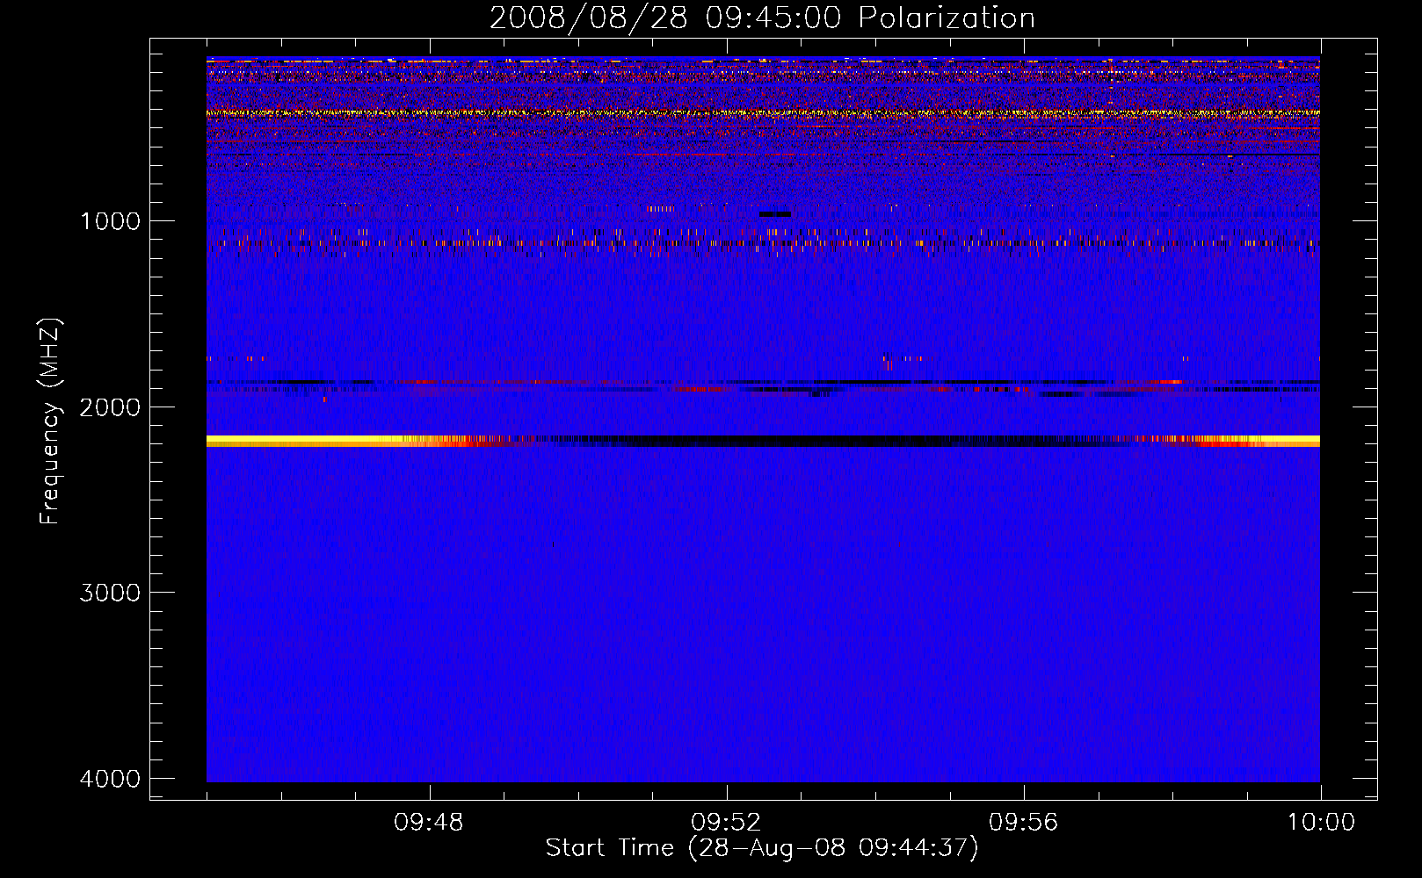Image resolution: width=1422 pixels, height=878 pixels.
Task: Click the 09:52 time tick label
Action: coord(726,823)
